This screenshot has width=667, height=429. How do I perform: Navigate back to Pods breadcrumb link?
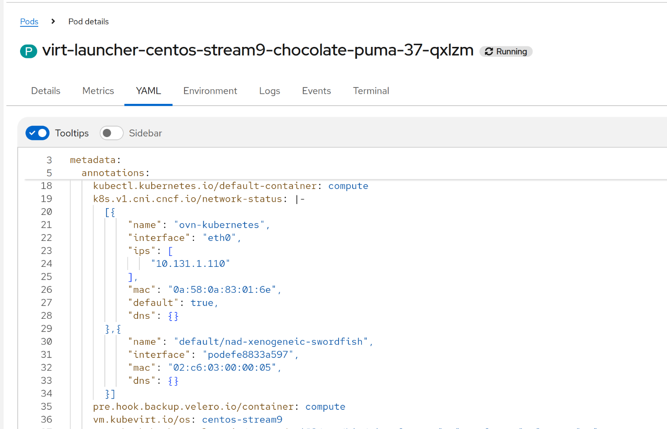29,21
